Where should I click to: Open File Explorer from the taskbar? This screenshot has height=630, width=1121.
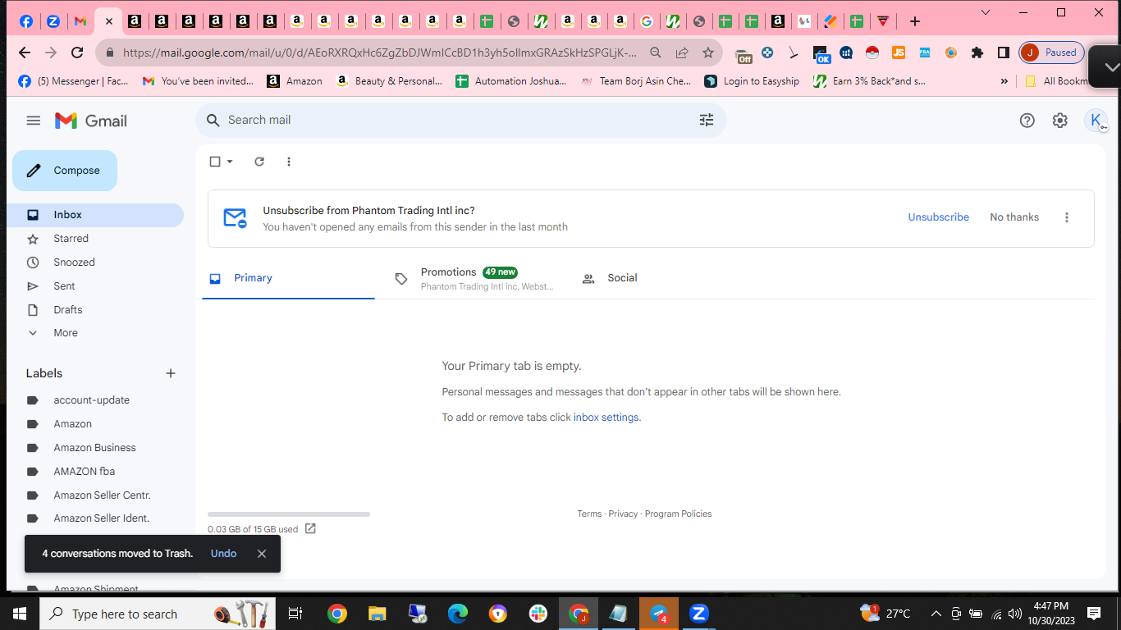(377, 614)
